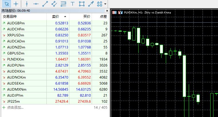Select the equidistant channel tool
The height and width of the screenshot is (117, 218).
coord(54,4)
